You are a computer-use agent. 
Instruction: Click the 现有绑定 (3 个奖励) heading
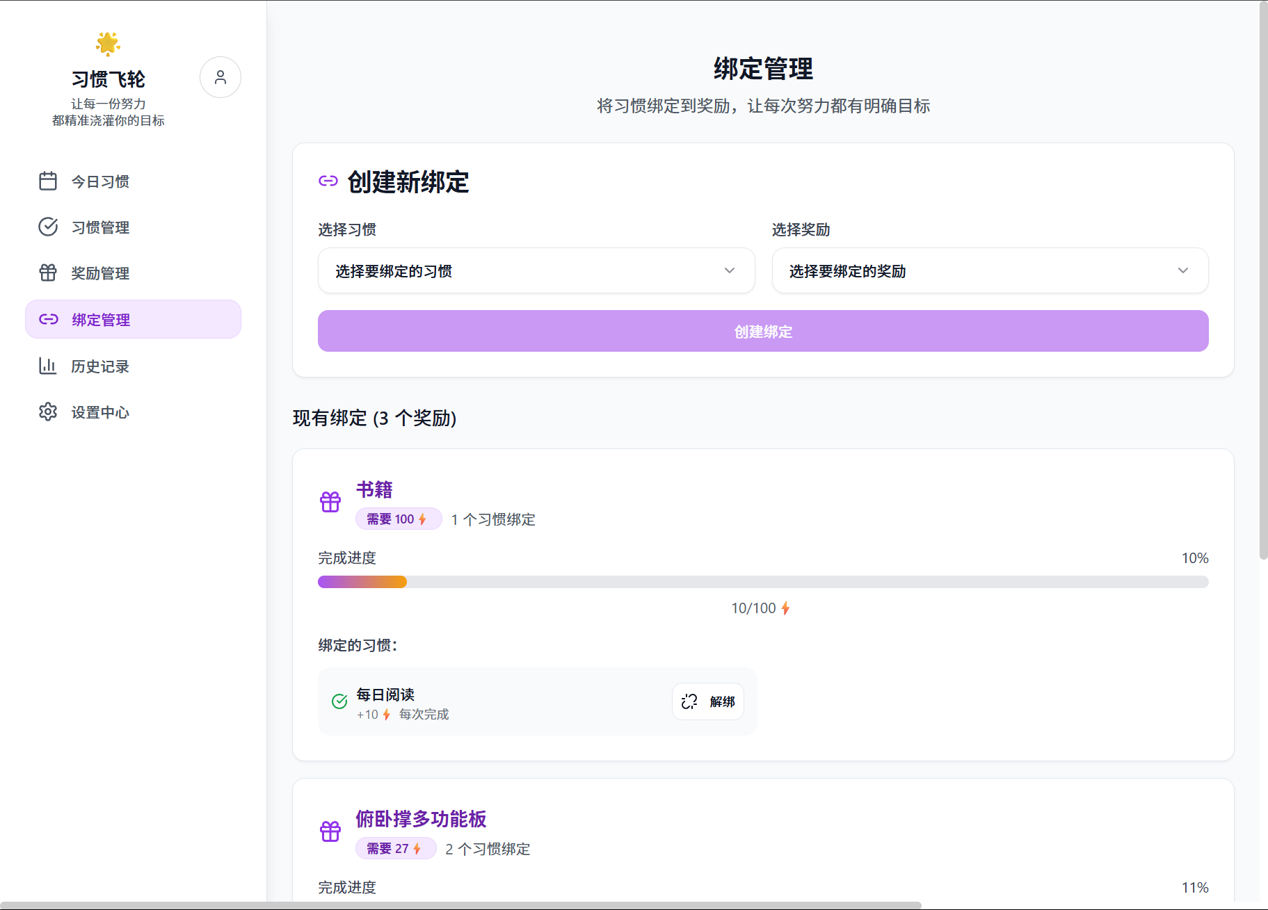pyautogui.click(x=374, y=418)
